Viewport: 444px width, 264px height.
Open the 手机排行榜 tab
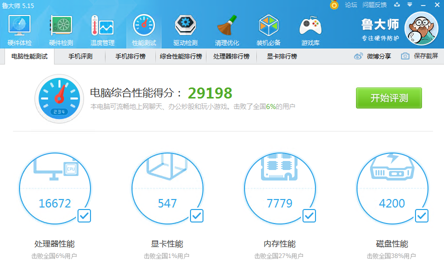[x=130, y=56]
